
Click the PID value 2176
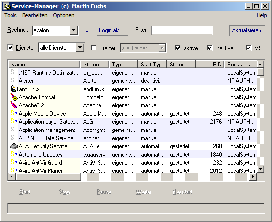[x=216, y=122]
